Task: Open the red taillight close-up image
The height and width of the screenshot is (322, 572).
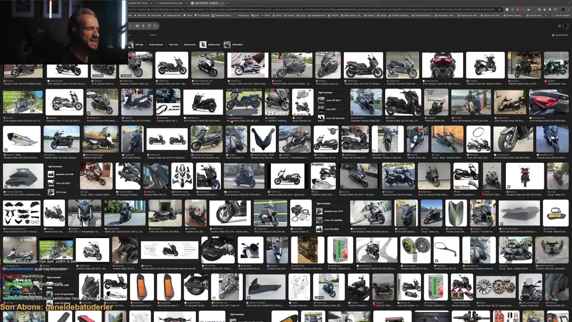Action: coord(549,102)
